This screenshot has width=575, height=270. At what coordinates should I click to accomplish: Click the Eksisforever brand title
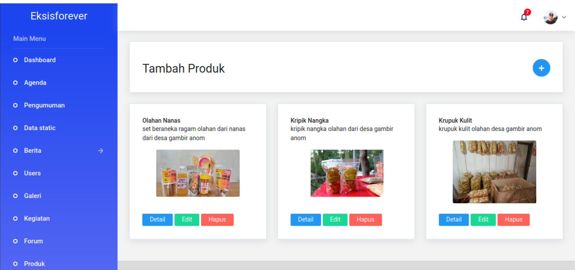pos(59,16)
